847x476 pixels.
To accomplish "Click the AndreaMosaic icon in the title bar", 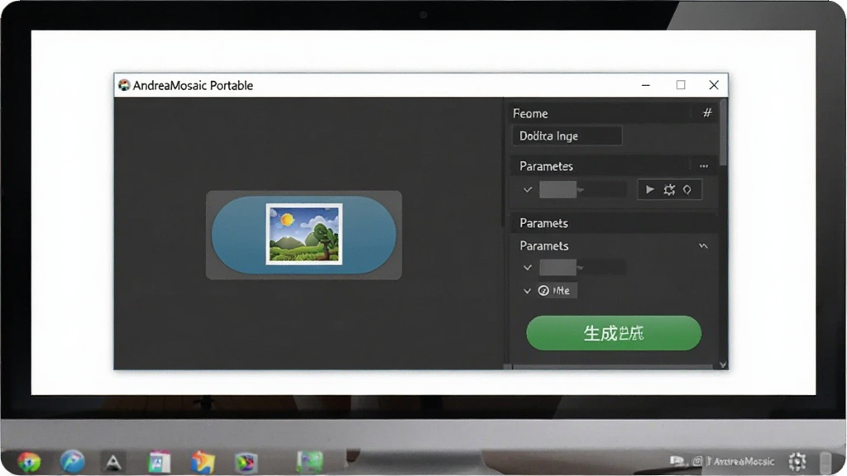I will (x=124, y=85).
